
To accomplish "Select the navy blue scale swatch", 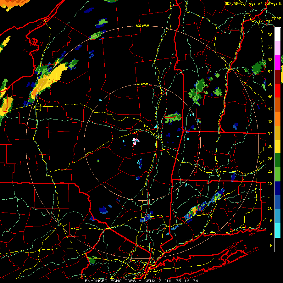I will (x=278, y=188).
